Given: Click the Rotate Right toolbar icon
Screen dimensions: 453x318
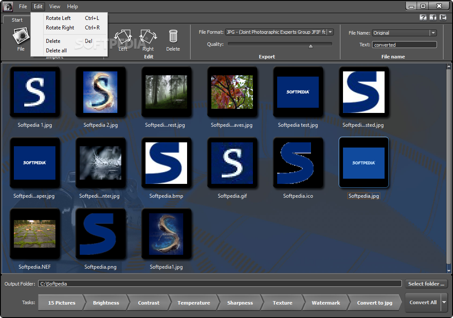Looking at the screenshot, I should 148,37.
